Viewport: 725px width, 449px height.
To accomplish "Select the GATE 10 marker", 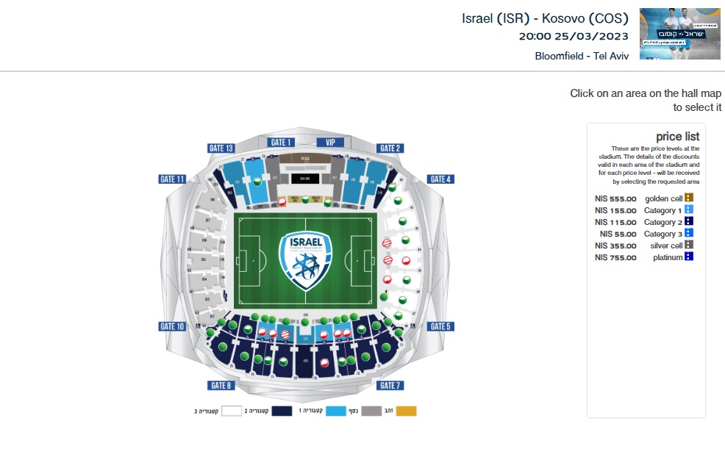I will click(x=171, y=326).
